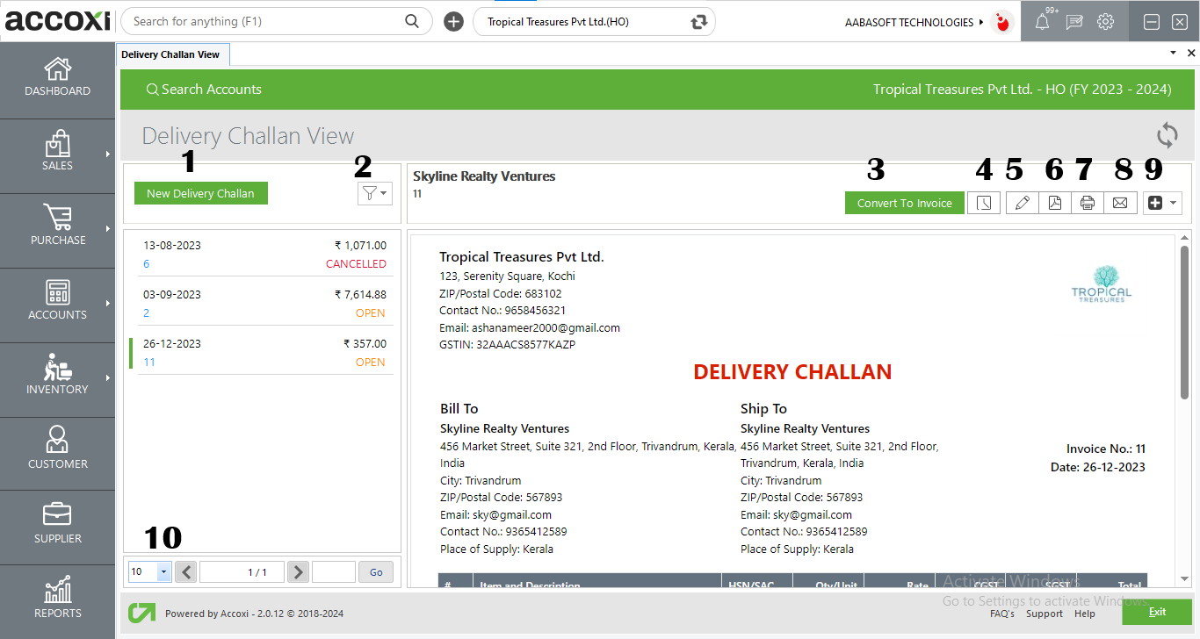
Task: Click the Convert To Invoice button
Action: [x=904, y=202]
